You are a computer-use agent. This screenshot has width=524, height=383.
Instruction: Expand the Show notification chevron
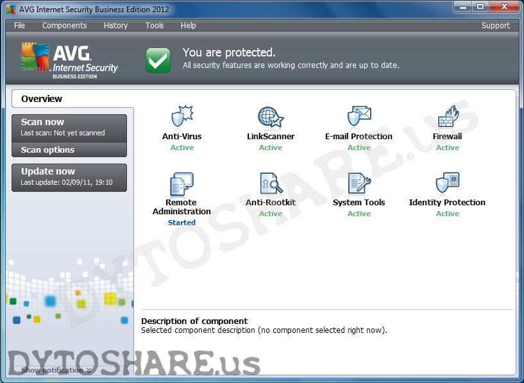(x=89, y=370)
